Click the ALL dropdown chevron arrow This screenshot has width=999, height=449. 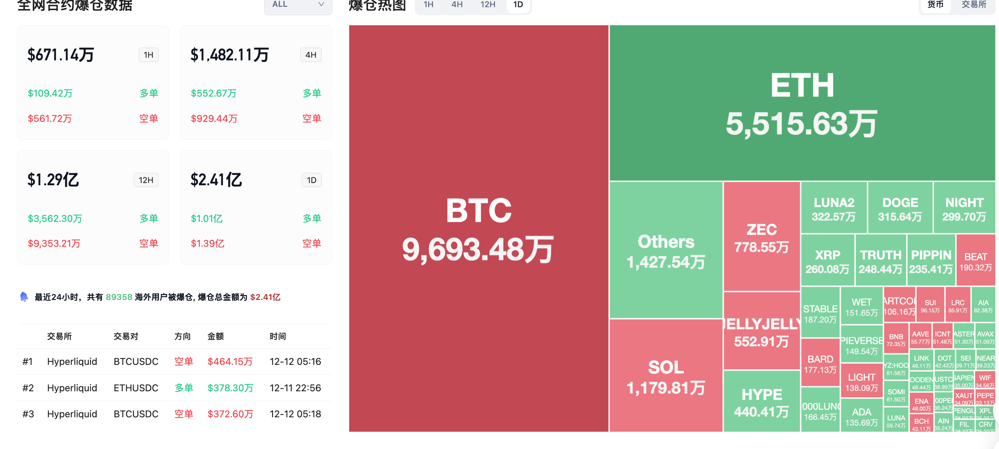point(321,4)
